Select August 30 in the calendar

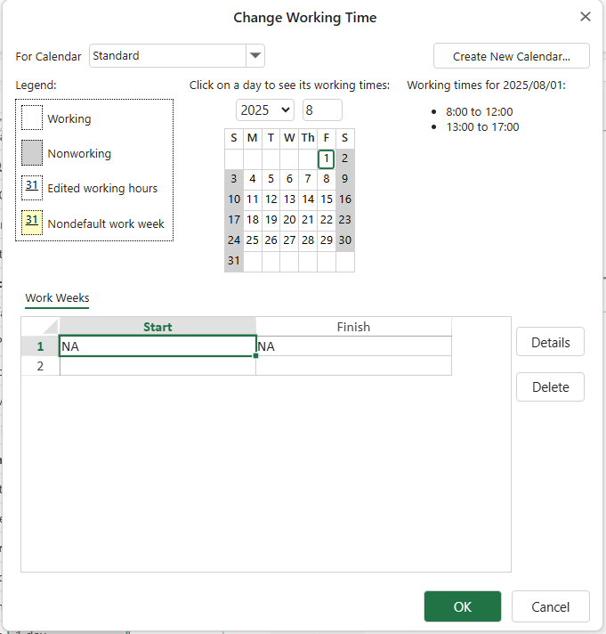(344, 240)
